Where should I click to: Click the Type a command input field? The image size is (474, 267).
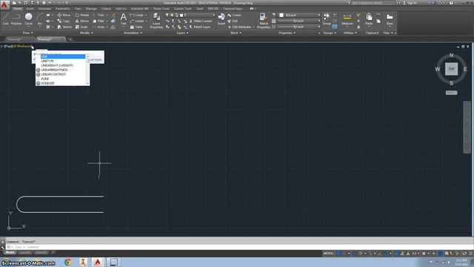tap(238, 247)
